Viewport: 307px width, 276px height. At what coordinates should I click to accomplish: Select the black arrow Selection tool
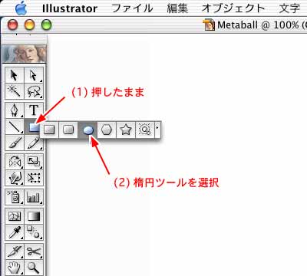(x=15, y=75)
